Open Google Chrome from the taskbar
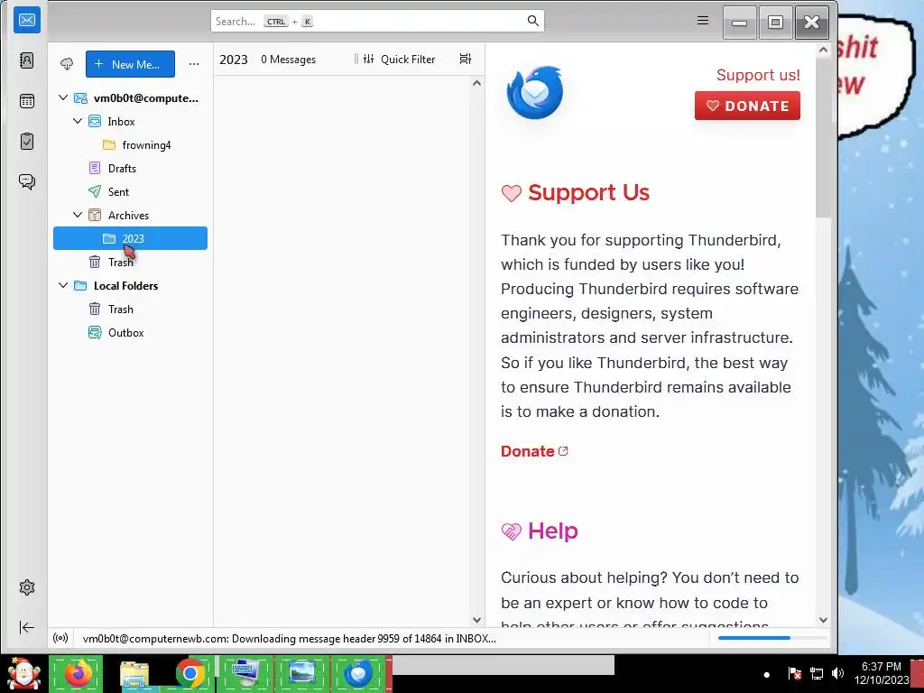The image size is (924, 693). pyautogui.click(x=189, y=673)
